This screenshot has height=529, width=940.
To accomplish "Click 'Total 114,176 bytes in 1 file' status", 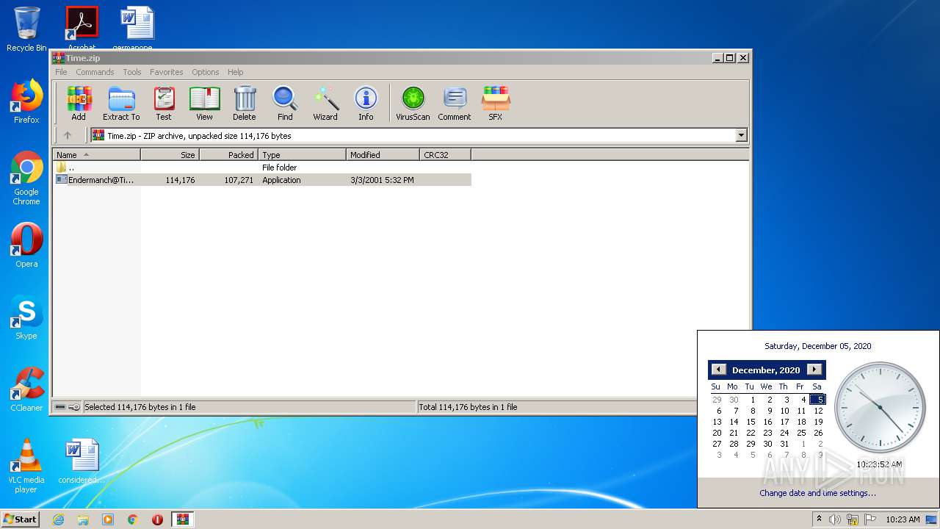I will 468,407.
